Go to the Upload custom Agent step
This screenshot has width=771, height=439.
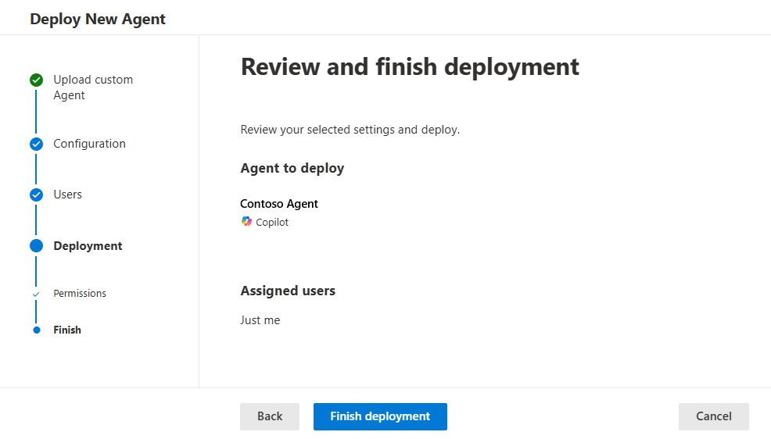click(92, 87)
